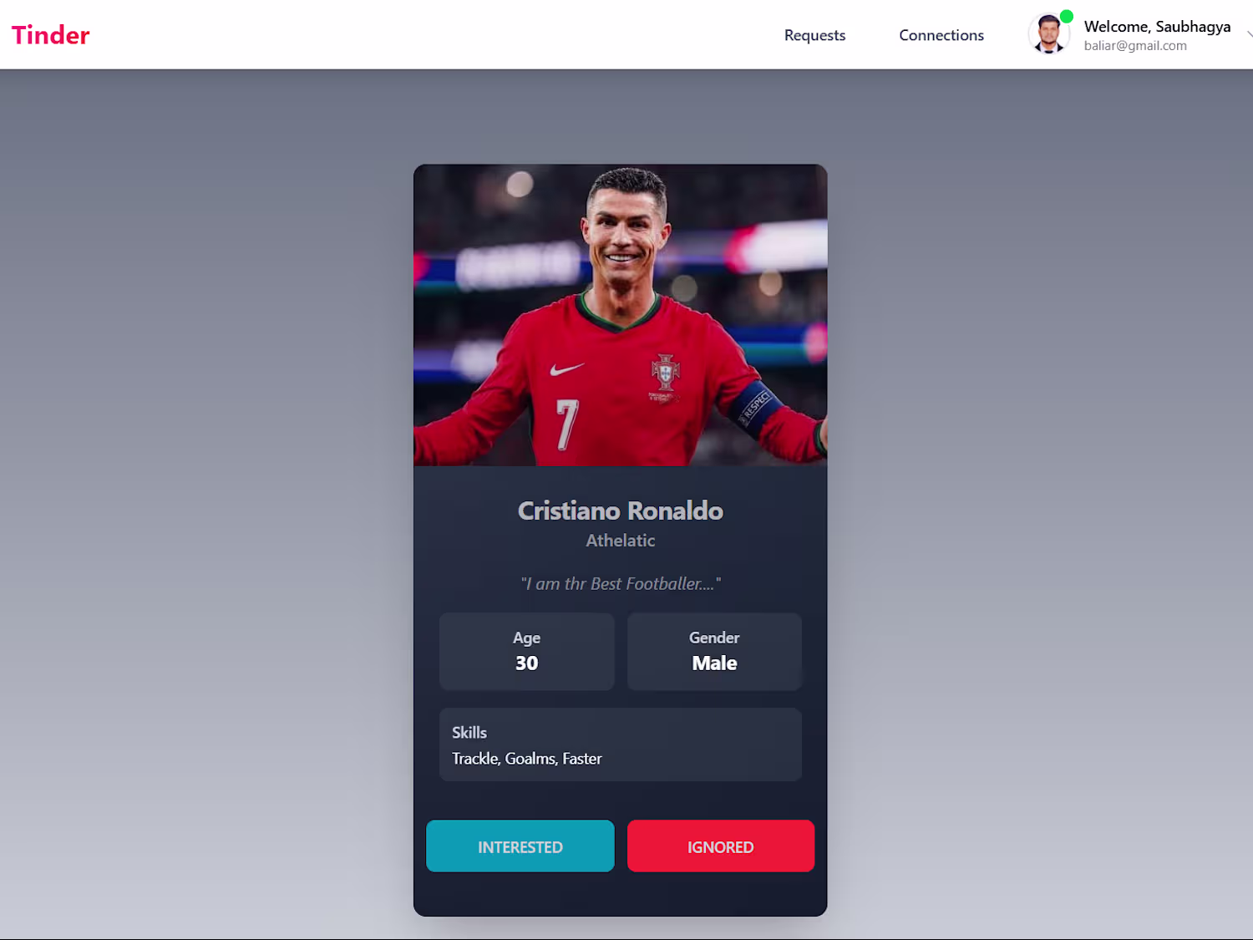Click the Age 30 info box
Image resolution: width=1253 pixels, height=940 pixels.
[526, 652]
